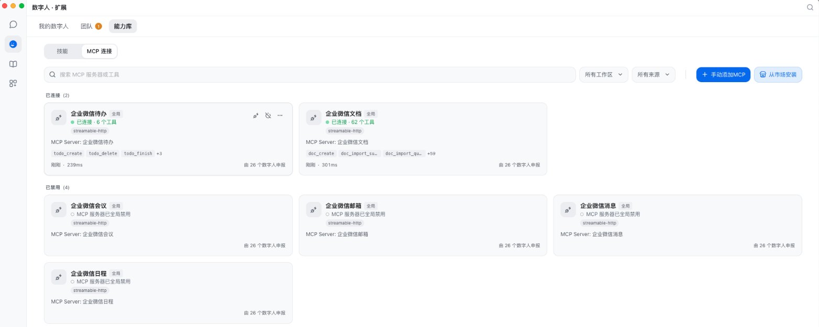Click the doc_import_qu… tool tag

(404, 153)
